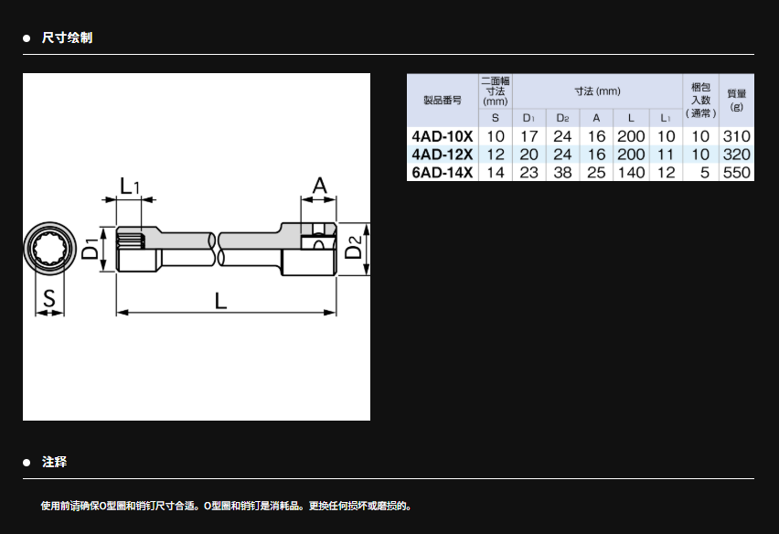
Task: Click product number 4AD-10X in the table
Action: [x=443, y=136]
